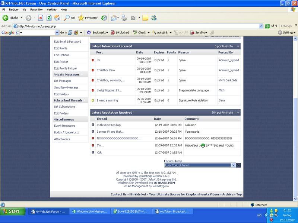Click the Refresh page icon
Screen dimensions: 298x223
(x=49, y=18)
